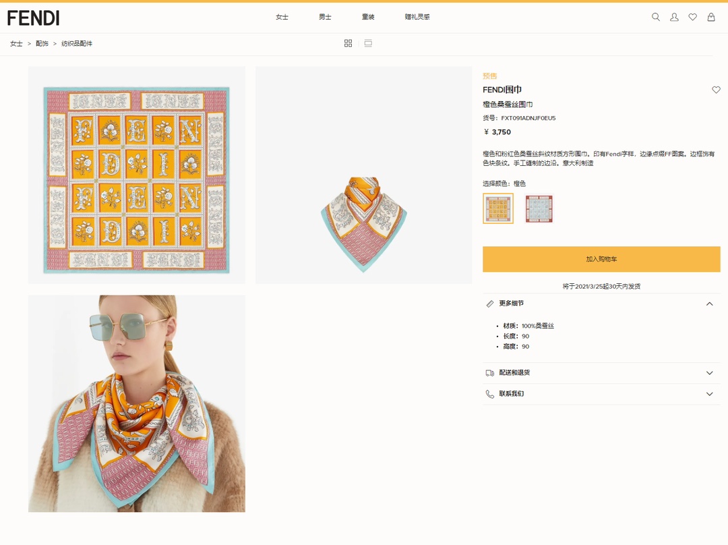Viewport: 728px width, 545px height.
Task: Open the 男士 navigation menu
Action: point(325,17)
